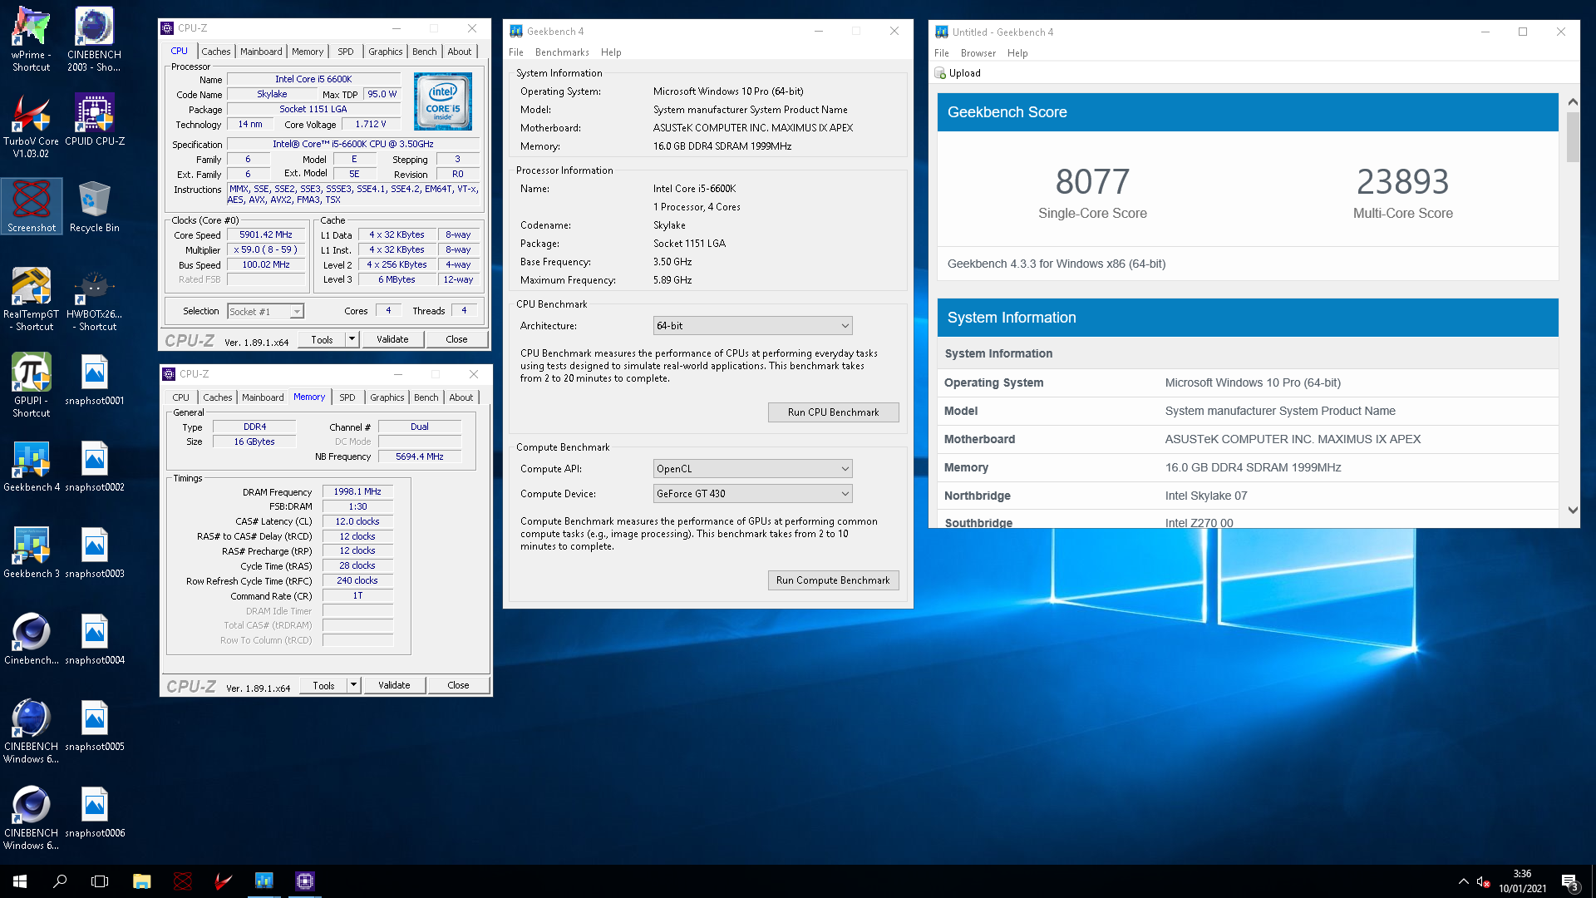This screenshot has height=898, width=1596.
Task: Open Task View on the taskbar
Action: click(100, 881)
